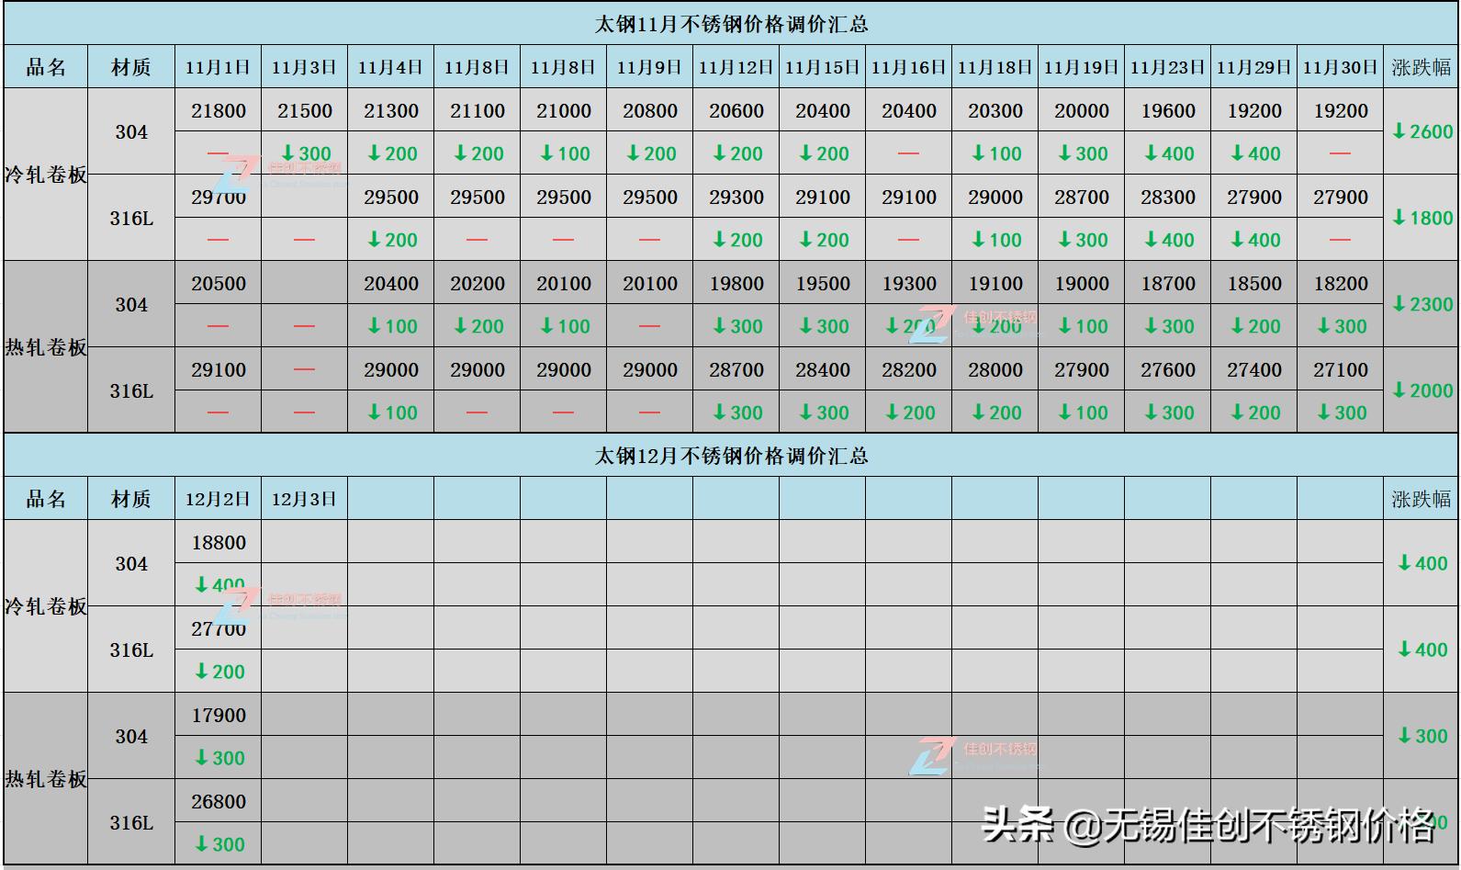Image resolution: width=1461 pixels, height=870 pixels.
Task: Click the 12月3日 column header
Action: coord(304,499)
